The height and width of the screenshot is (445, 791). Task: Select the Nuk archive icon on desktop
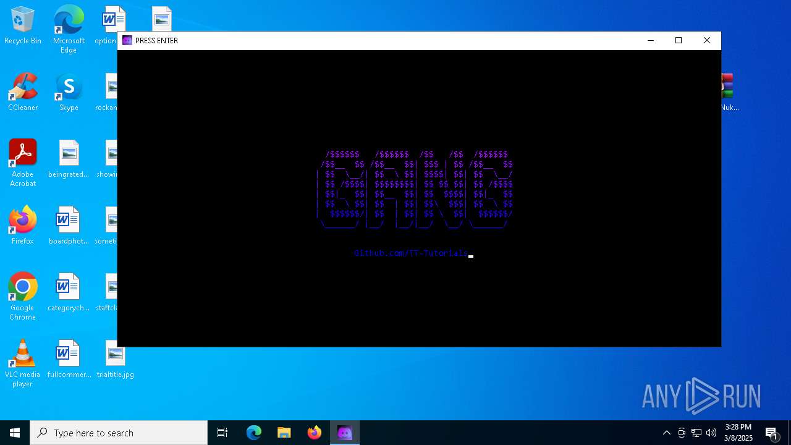coord(729,93)
